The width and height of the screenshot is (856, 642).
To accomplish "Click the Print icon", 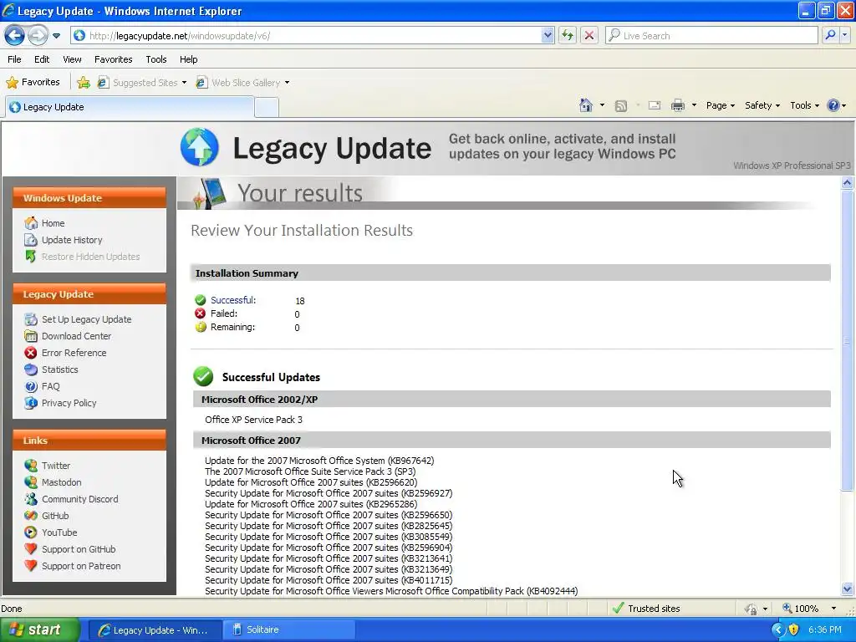I will (677, 105).
